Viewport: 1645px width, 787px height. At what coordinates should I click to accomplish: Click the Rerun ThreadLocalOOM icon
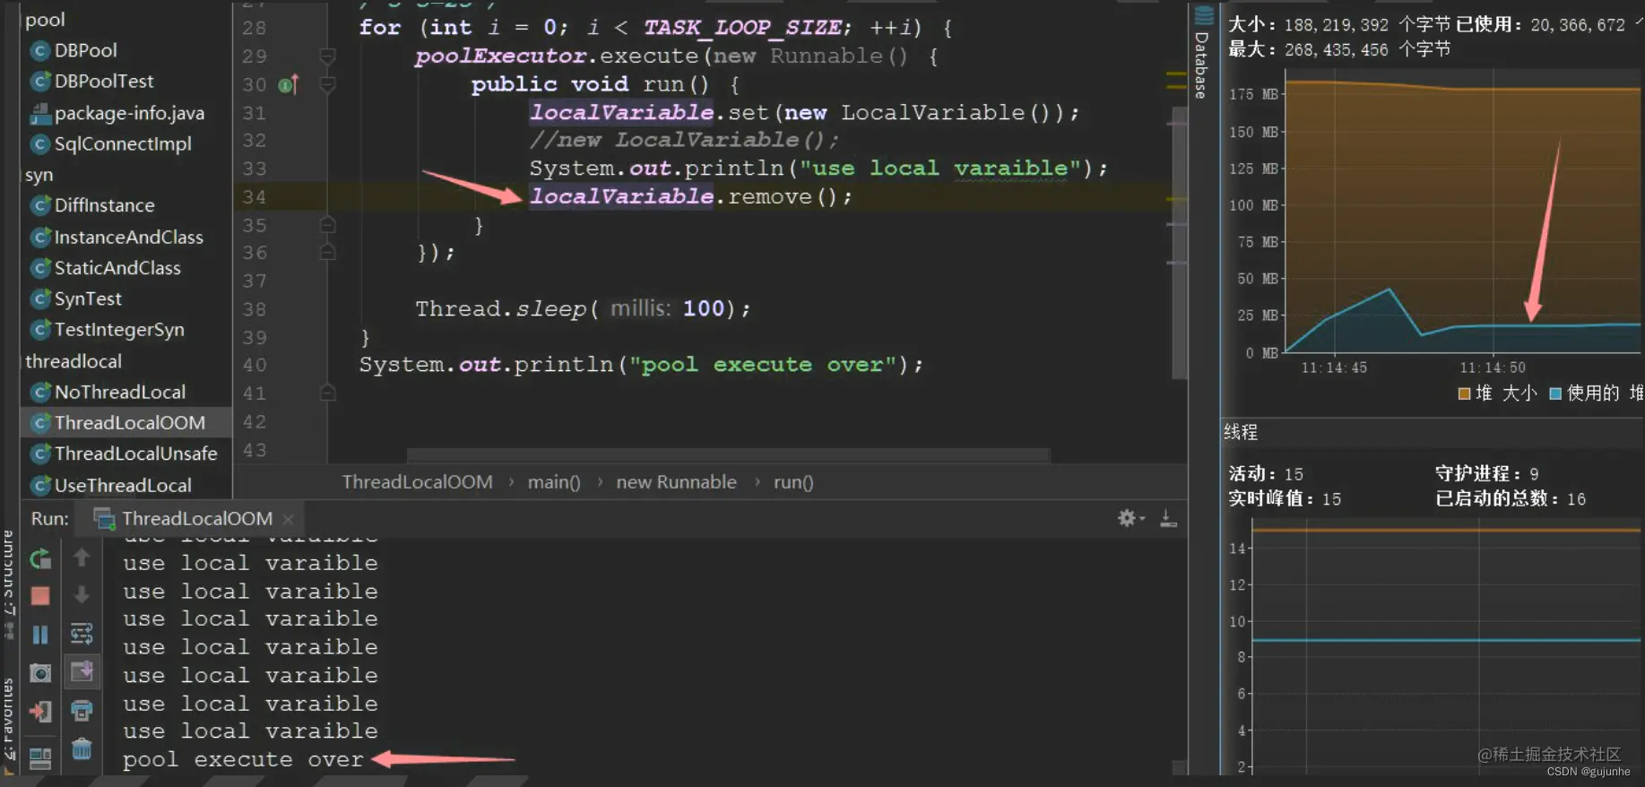coord(40,559)
